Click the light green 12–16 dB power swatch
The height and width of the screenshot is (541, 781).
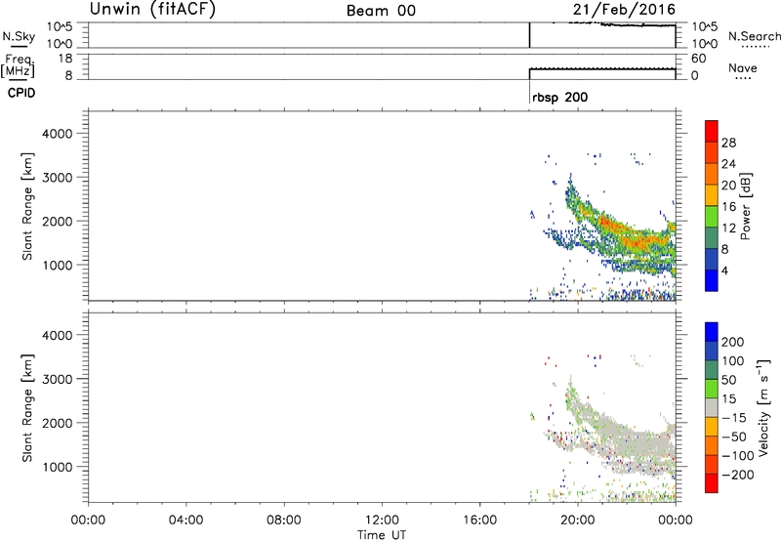click(712, 215)
